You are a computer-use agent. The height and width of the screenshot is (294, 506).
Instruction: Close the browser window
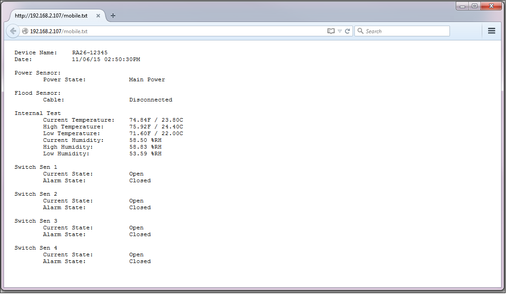pyautogui.click(x=491, y=6)
